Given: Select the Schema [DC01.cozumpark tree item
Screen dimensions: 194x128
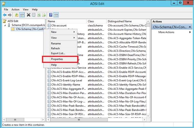Looking at the screenshot, I should click(28, 25).
